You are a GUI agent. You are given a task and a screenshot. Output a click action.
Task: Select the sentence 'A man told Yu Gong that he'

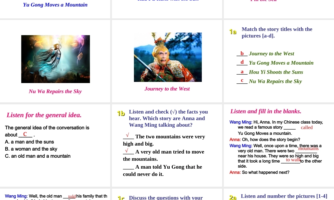[x=169, y=167]
